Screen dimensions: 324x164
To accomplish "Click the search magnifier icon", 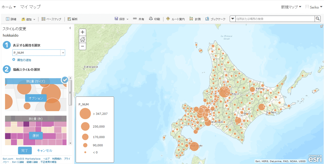I will click(x=317, y=19).
